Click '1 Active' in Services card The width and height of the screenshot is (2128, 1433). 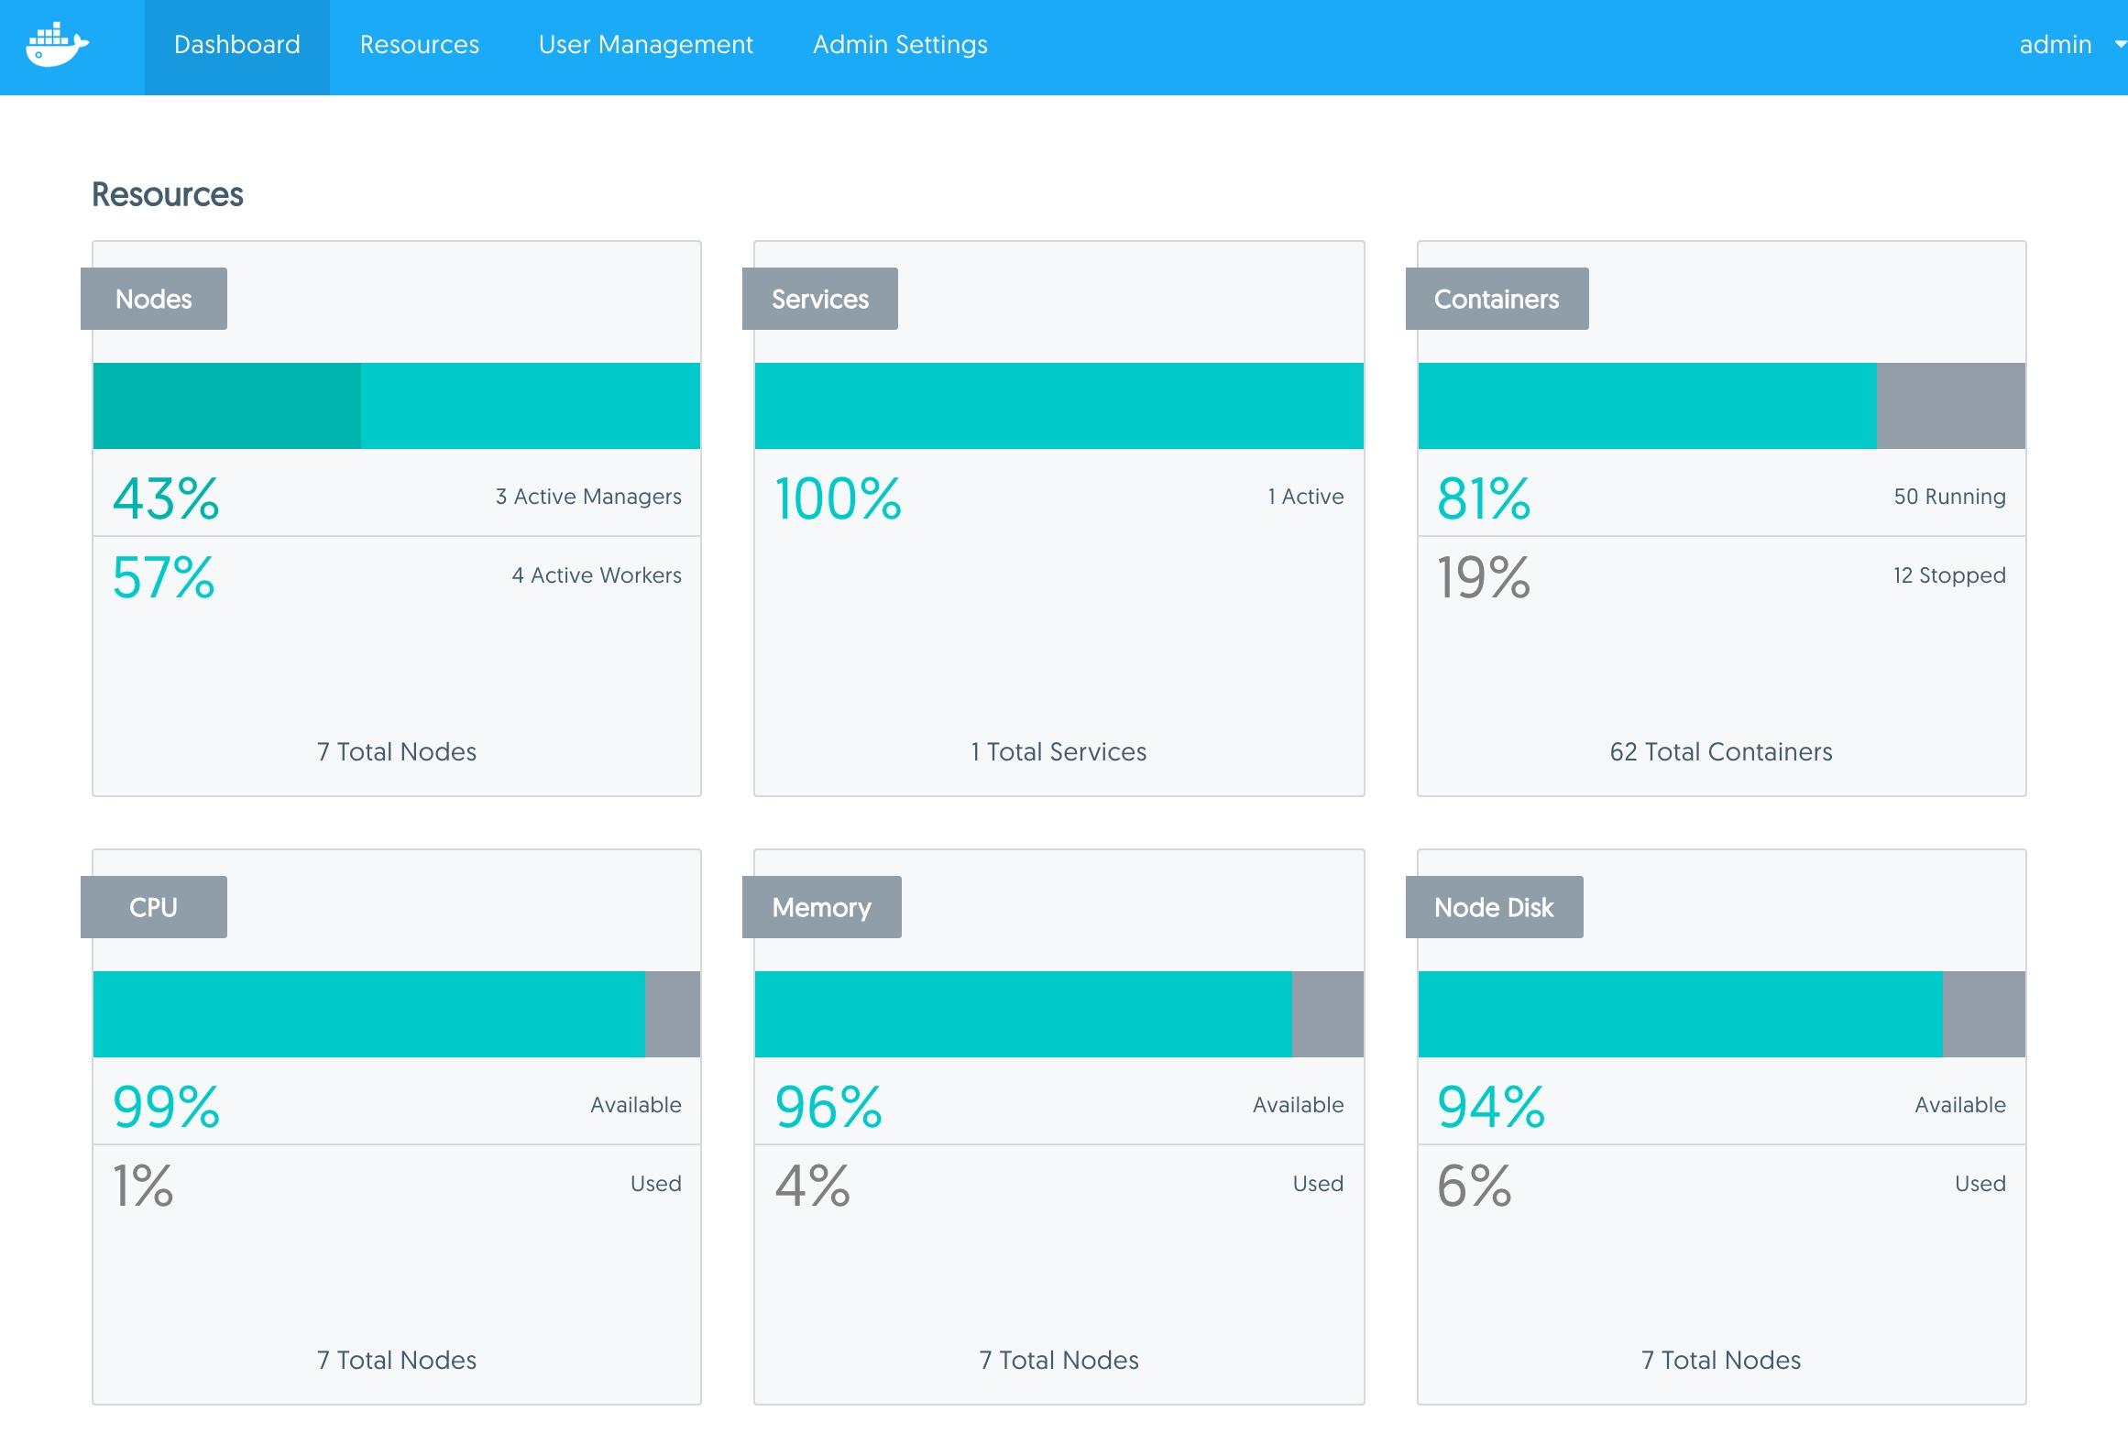[x=1306, y=497]
